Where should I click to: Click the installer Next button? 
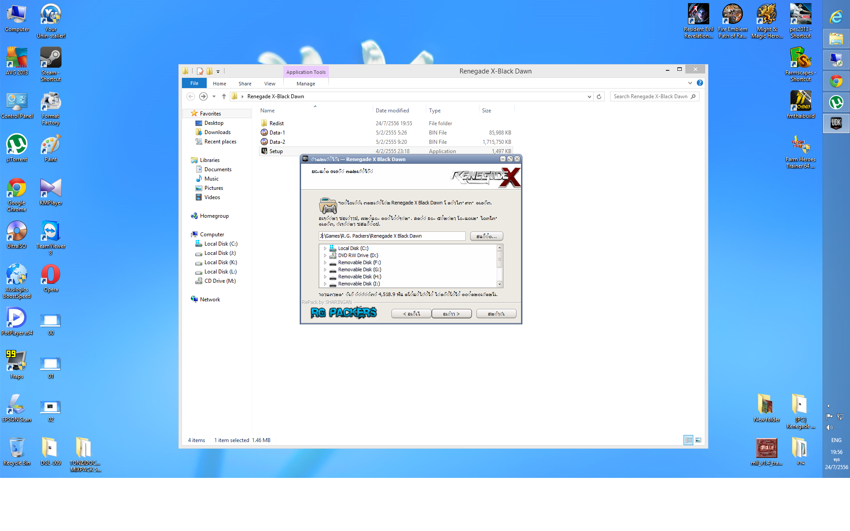pos(451,314)
